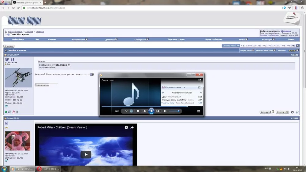Toggle repeat mode in the media player
Viewport: 306px width, 172px height.
[131, 111]
